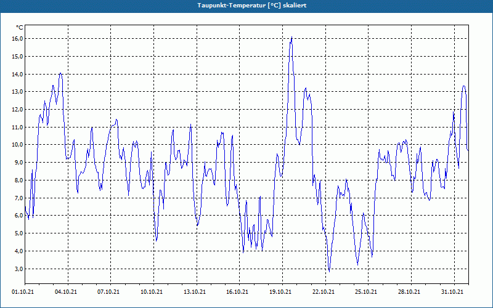This screenshot has width=493, height=308.
Task: Click the 9,0 y-axis label
Action: (19, 163)
